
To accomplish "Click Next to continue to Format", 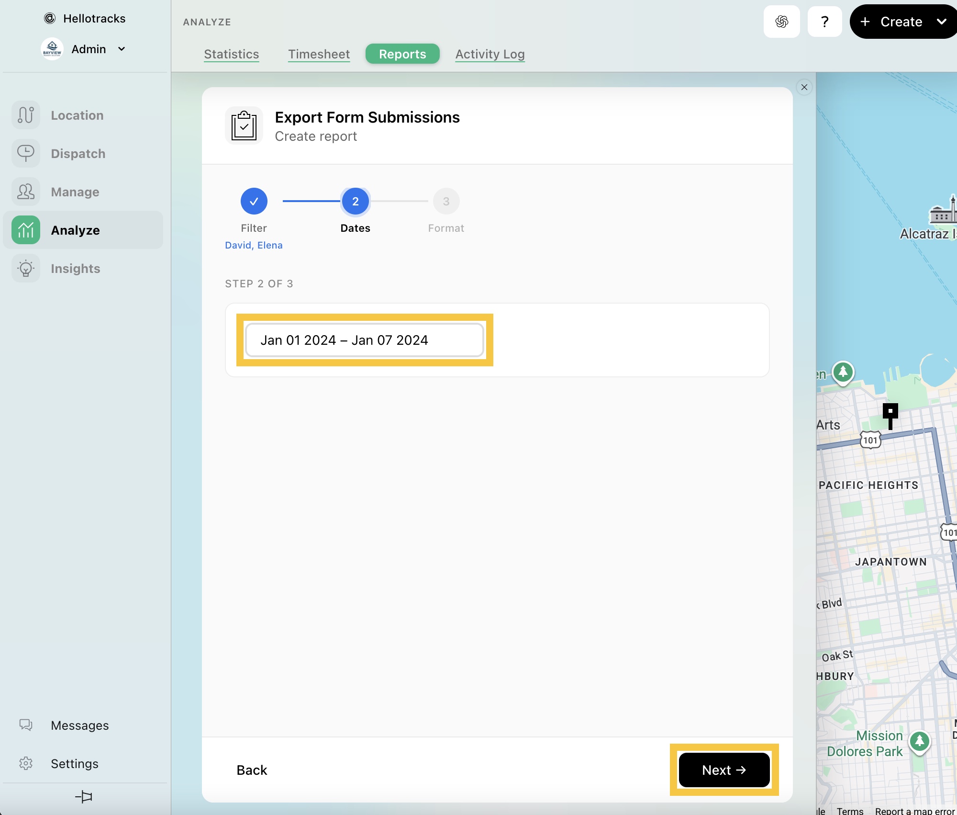I will click(x=723, y=770).
